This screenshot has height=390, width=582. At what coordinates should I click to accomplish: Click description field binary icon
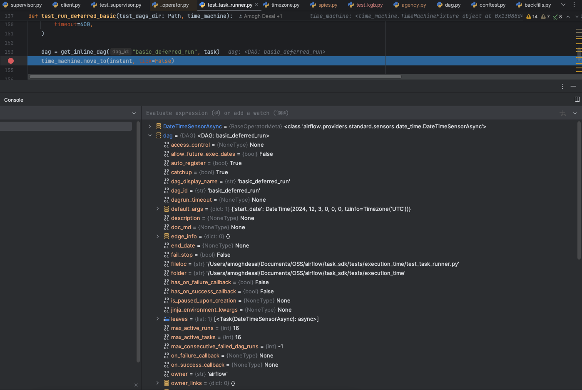[x=167, y=218]
